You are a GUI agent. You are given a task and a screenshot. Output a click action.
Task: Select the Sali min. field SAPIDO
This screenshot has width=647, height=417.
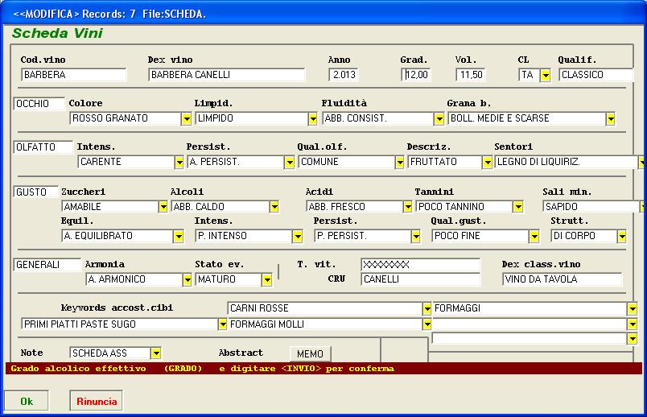[591, 206]
